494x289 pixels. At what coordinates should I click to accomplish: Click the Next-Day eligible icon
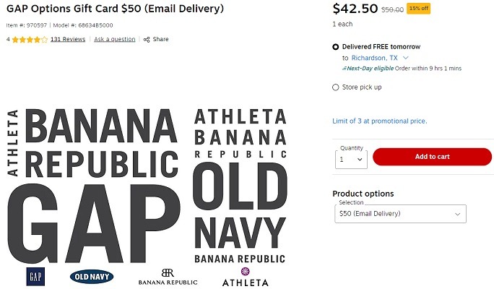tap(344, 69)
